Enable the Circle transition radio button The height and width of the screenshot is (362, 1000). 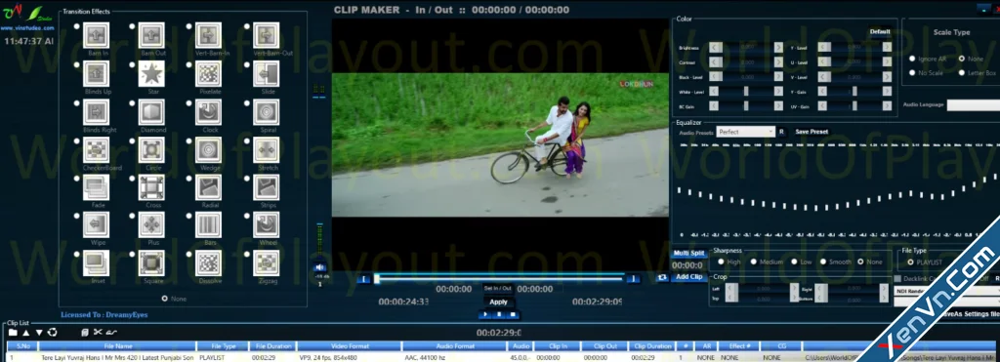coord(133,141)
